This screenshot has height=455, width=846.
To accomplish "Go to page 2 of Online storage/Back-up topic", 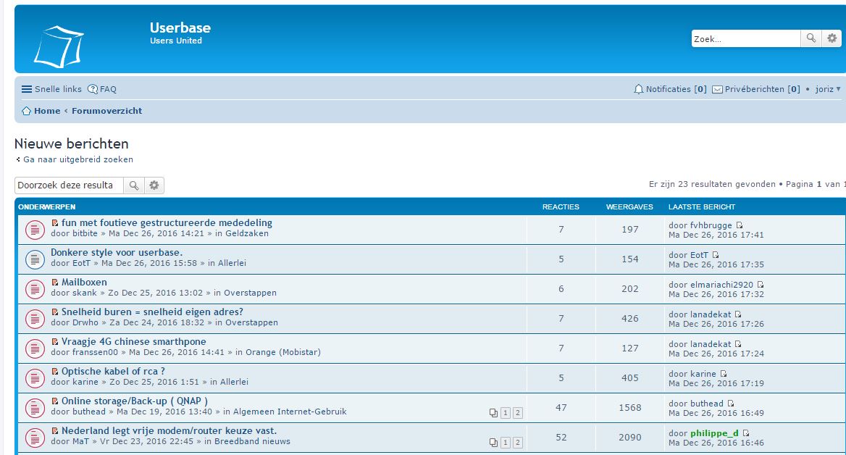I will click(517, 413).
